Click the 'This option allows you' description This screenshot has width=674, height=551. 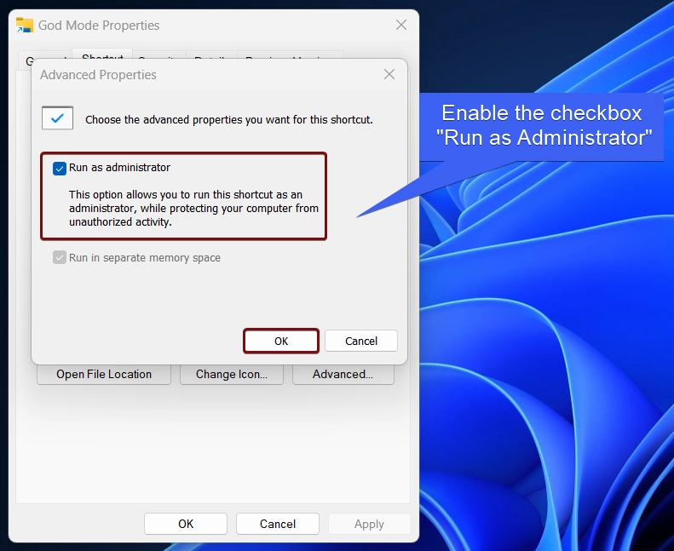point(194,209)
